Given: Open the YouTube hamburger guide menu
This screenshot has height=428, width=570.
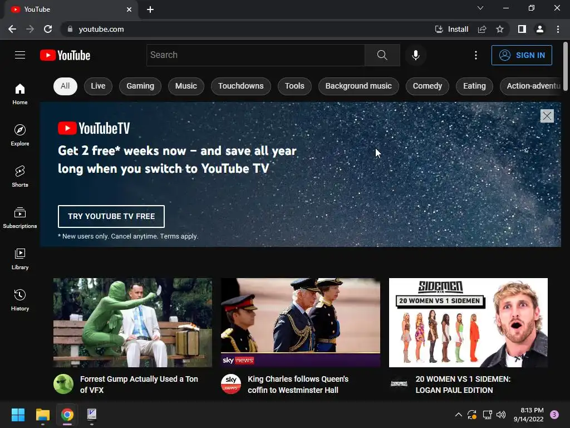Looking at the screenshot, I should (x=20, y=55).
